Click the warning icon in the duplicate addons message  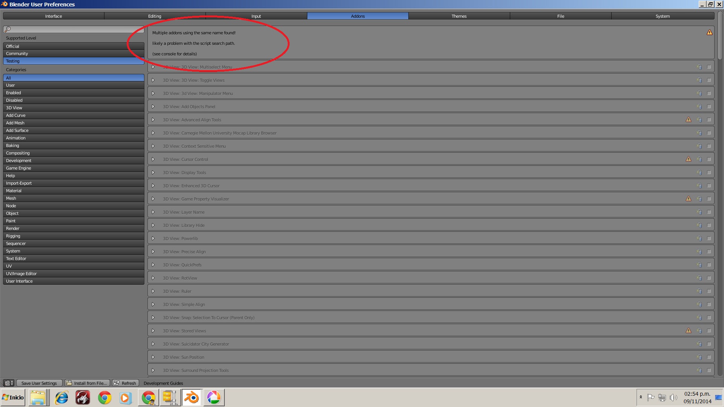click(709, 32)
